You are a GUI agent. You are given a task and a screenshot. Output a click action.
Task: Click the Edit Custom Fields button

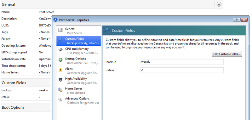coord(227,54)
